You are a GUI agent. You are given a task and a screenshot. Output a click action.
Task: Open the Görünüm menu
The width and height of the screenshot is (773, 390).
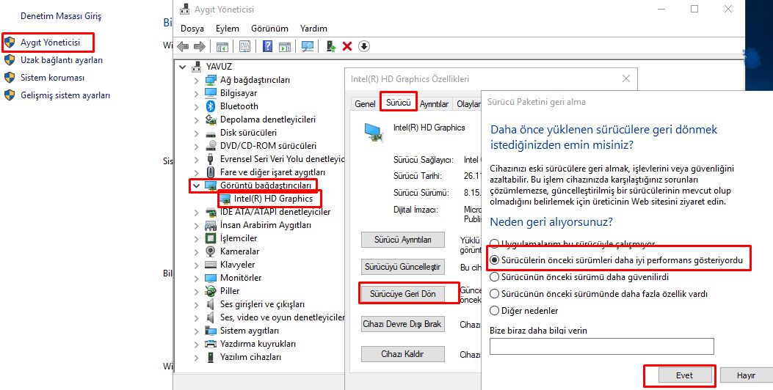tap(269, 29)
